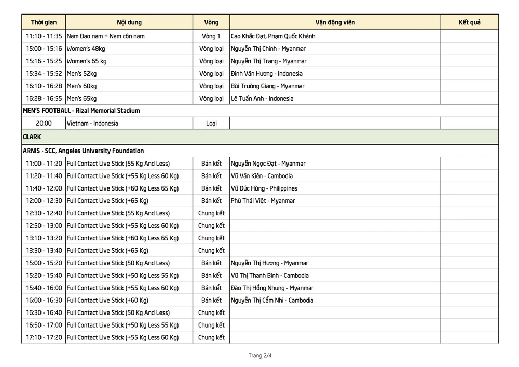
Task: Select the 'Vietnam - Indonesia' match cell
Action: (x=92, y=124)
